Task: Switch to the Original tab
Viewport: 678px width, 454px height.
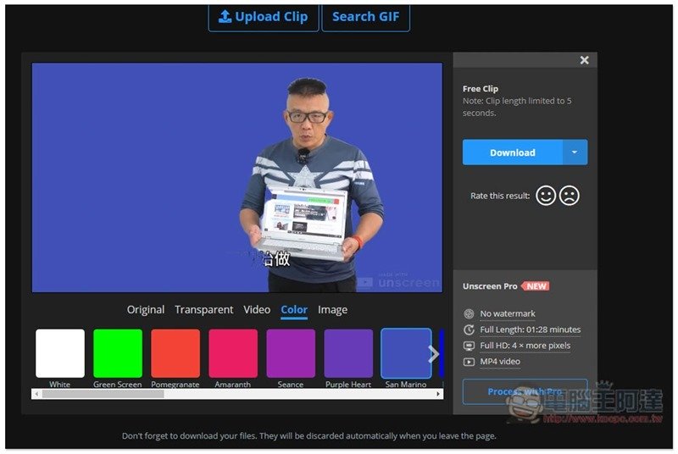Action: [x=146, y=310]
